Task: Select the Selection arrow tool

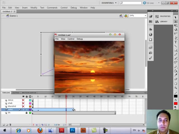Action: [176, 17]
